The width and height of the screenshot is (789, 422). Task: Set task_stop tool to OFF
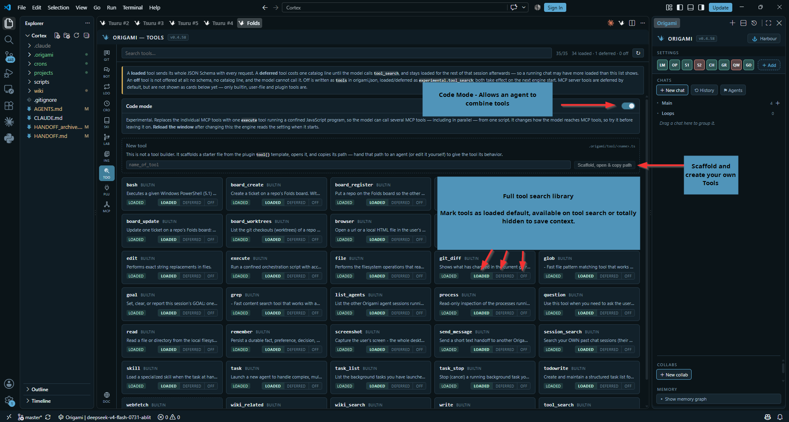pos(524,386)
